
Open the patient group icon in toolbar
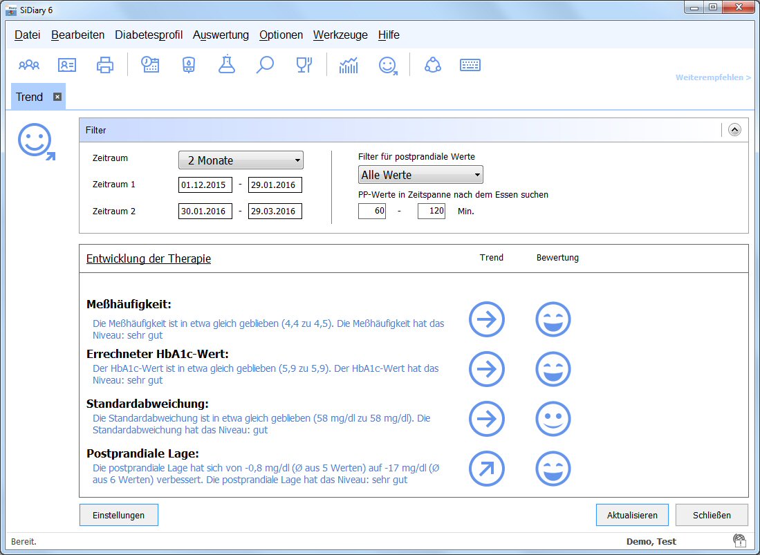point(29,65)
